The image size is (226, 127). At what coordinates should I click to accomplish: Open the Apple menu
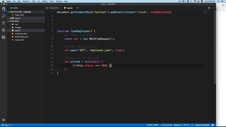pos(3,1)
